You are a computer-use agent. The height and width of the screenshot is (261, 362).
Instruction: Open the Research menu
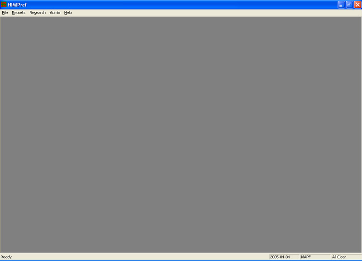[38, 13]
